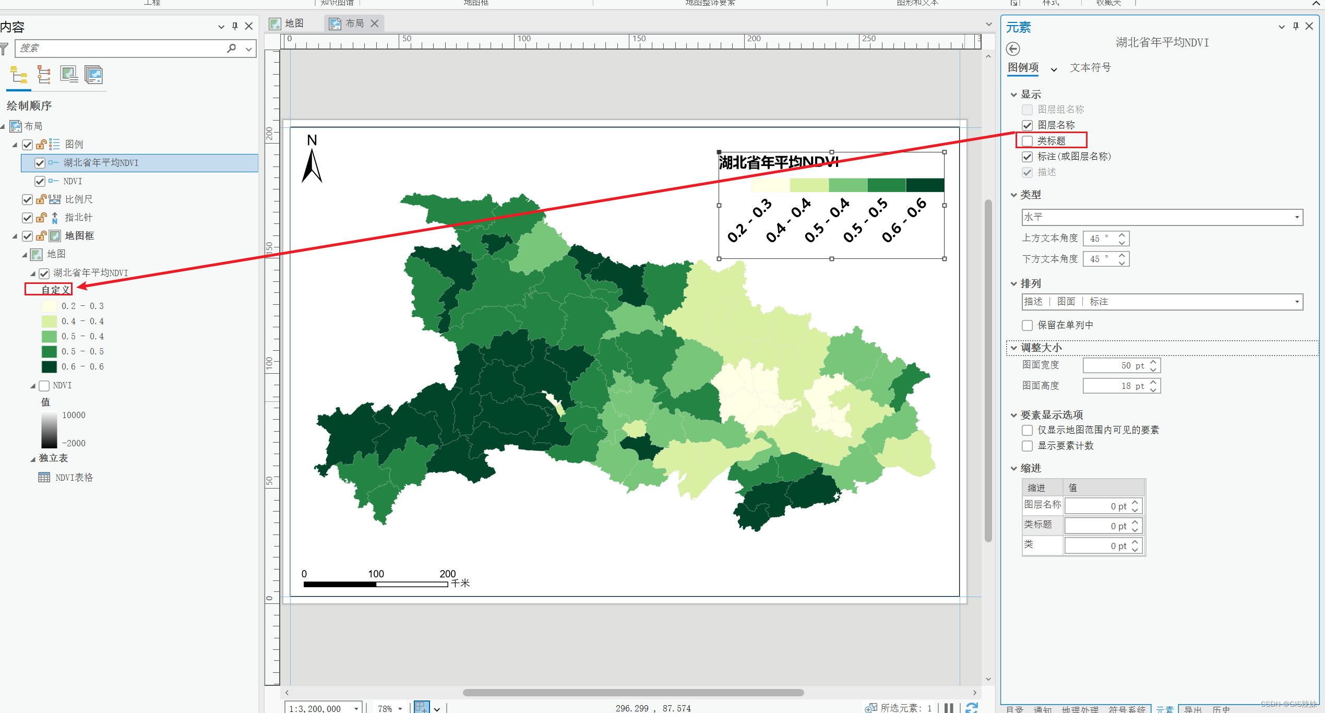Click the 布局 layout page icon in Contents
This screenshot has height=713, width=1325.
16,126
